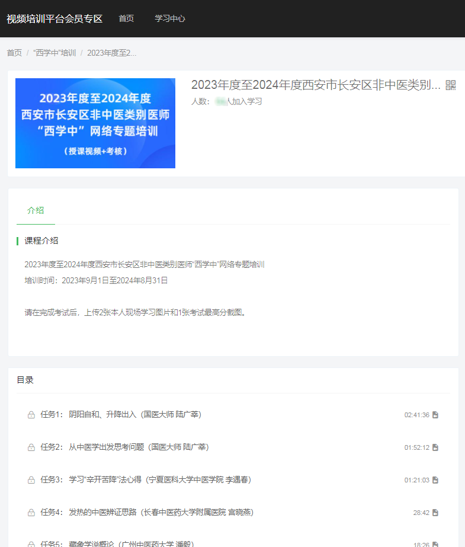This screenshot has height=547, width=465.
Task: Click the 01:21:03 duration text
Action: point(416,480)
